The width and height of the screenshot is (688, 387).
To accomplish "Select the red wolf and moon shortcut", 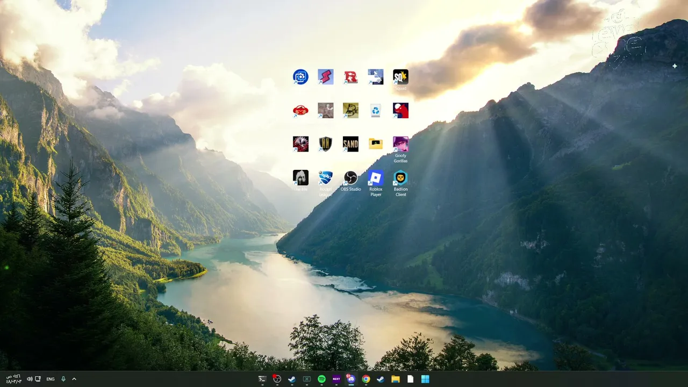I will pyautogui.click(x=400, y=110).
